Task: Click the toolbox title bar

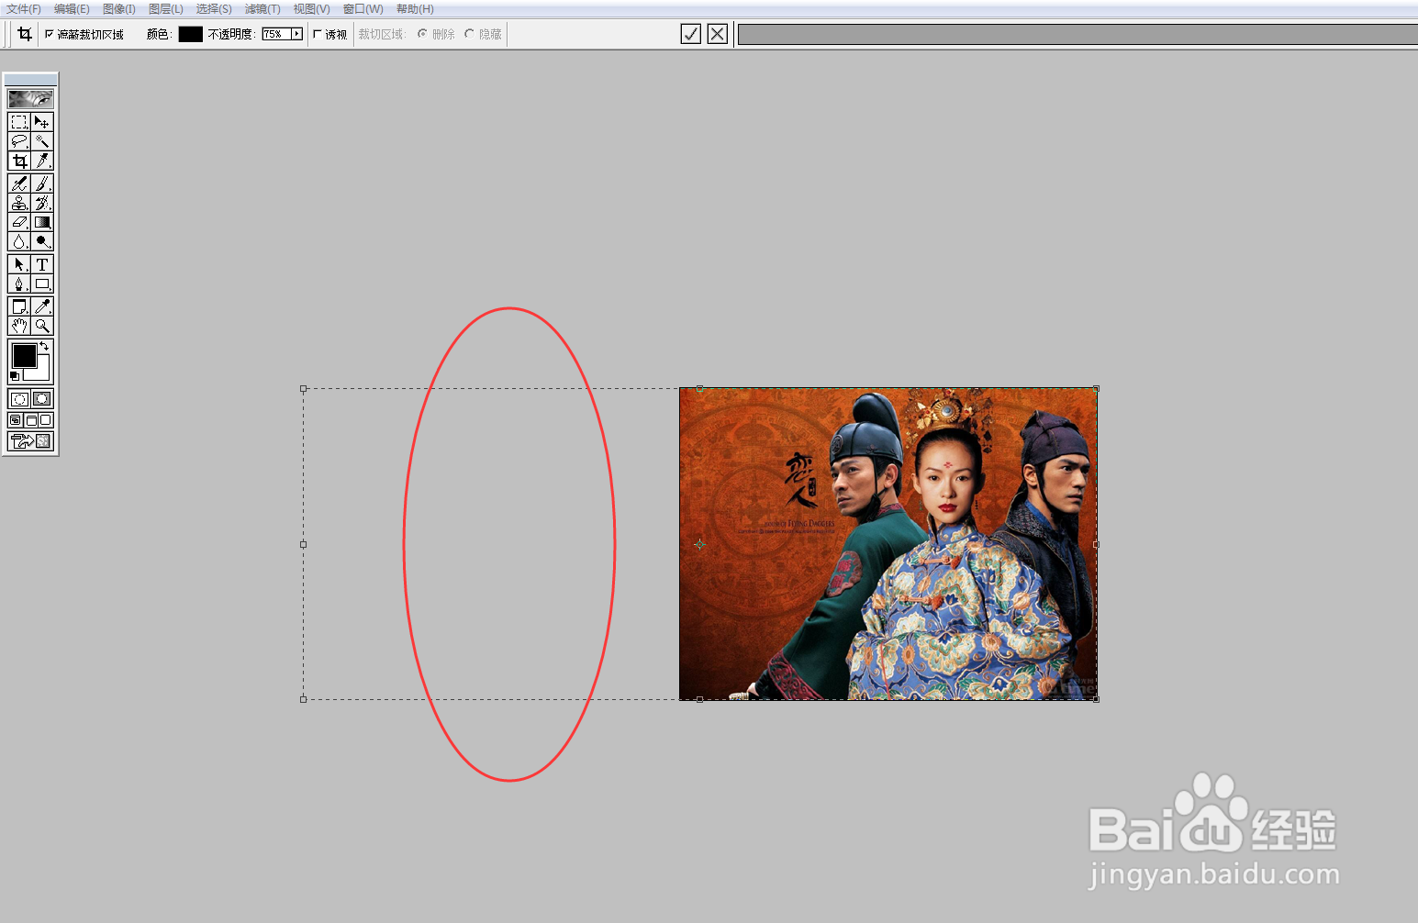Action: (30, 79)
